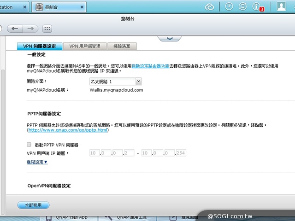Open the control panel grid view icon
Screen dimensions: 295x221
coord(47,29)
